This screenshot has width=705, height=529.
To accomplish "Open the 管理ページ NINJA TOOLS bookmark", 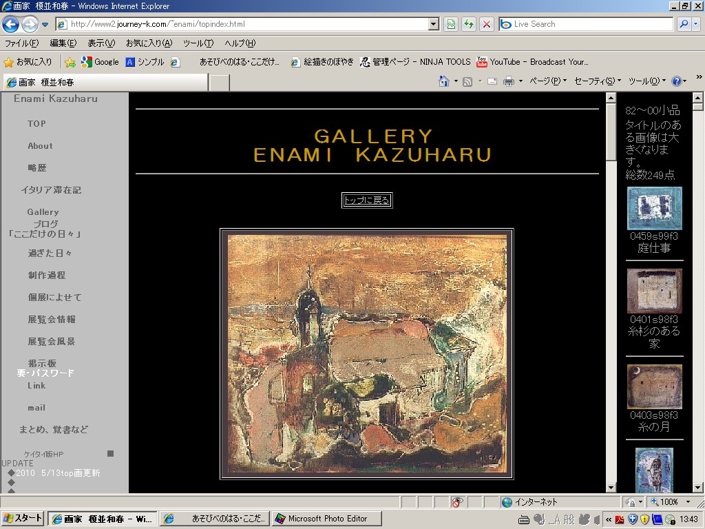I will coord(415,62).
